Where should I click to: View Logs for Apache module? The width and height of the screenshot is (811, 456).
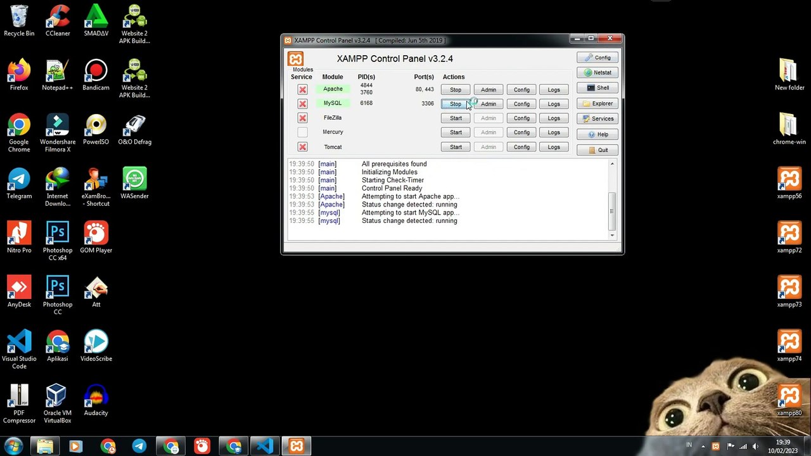pos(554,90)
